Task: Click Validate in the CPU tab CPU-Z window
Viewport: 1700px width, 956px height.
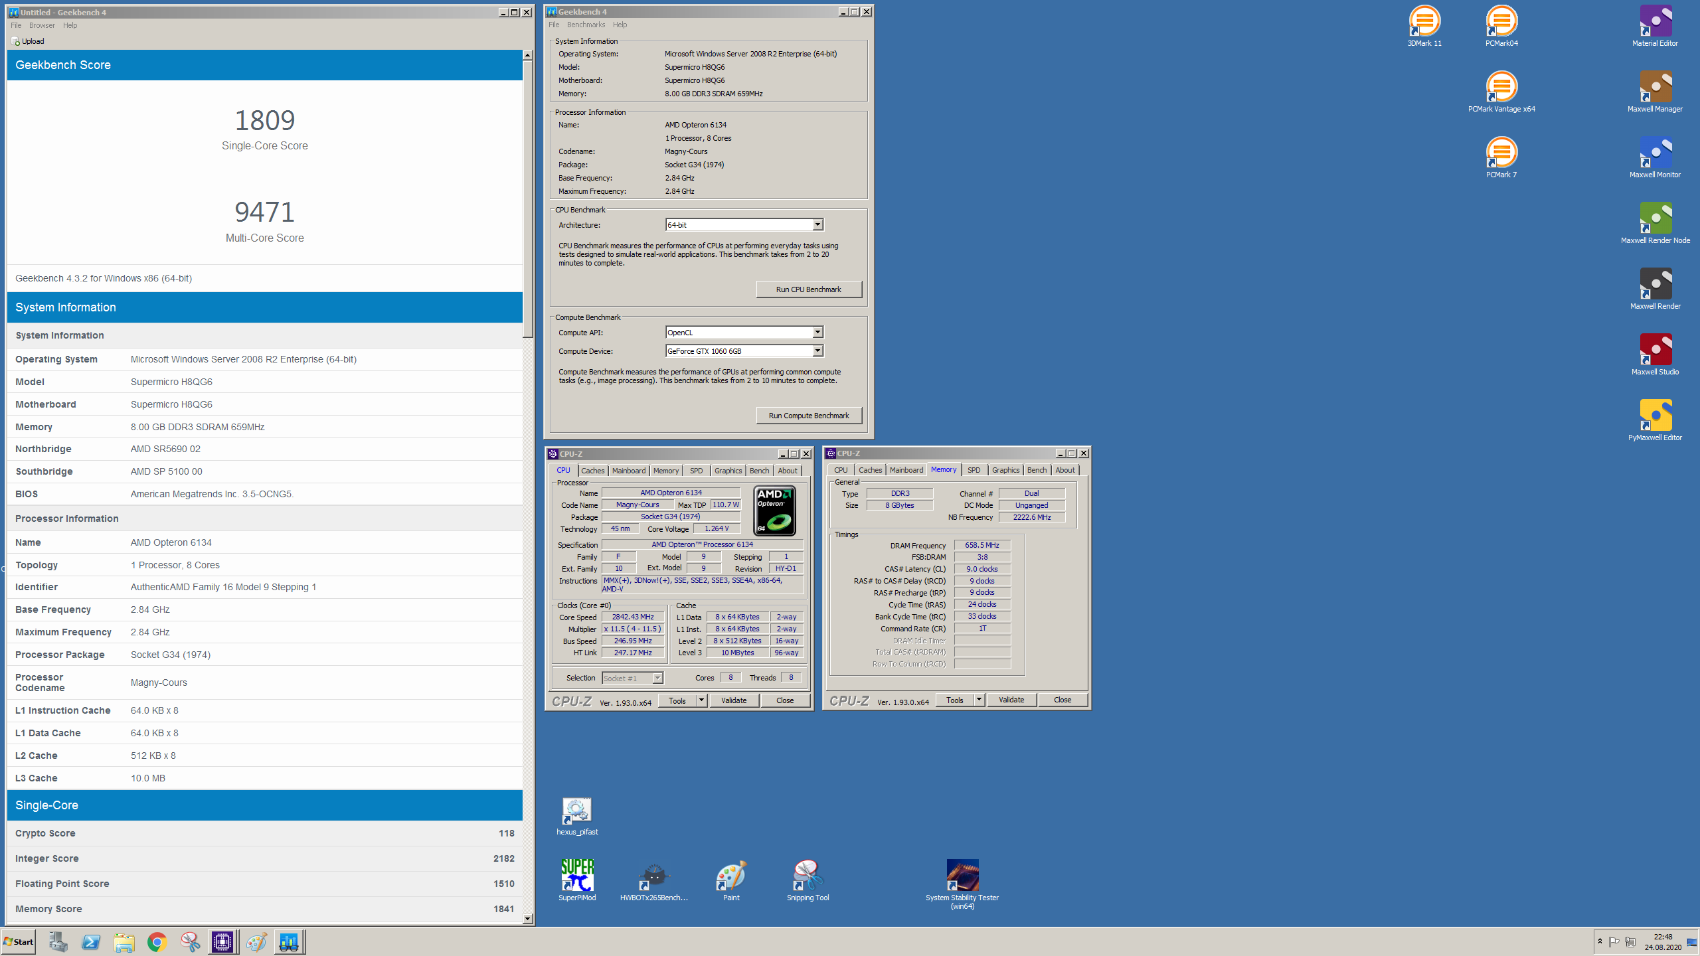Action: coord(734,700)
